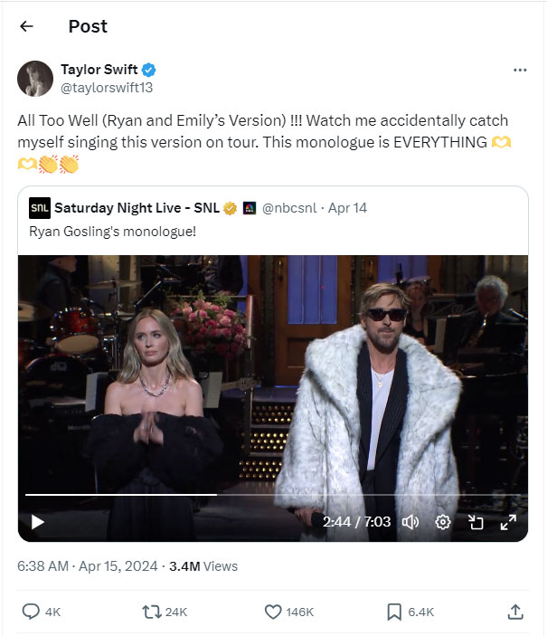
Task: Click the SNL logo avatar
Action: (40, 208)
